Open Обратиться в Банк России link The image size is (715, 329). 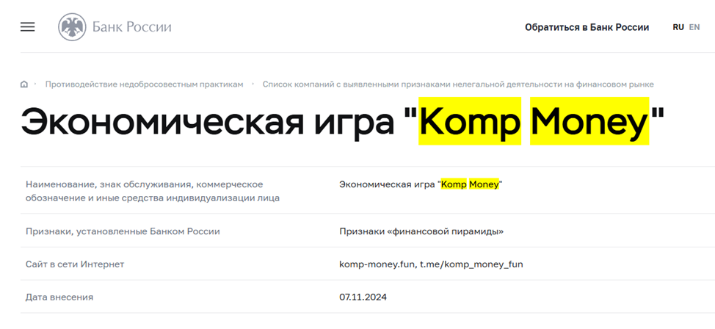click(x=587, y=27)
